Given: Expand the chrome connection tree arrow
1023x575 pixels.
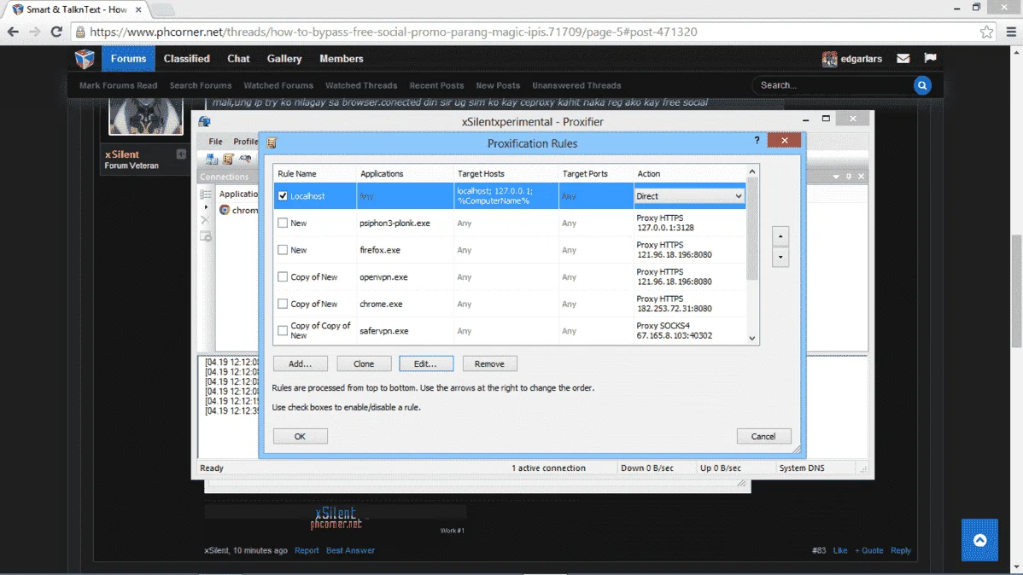Looking at the screenshot, I should pos(206,208).
